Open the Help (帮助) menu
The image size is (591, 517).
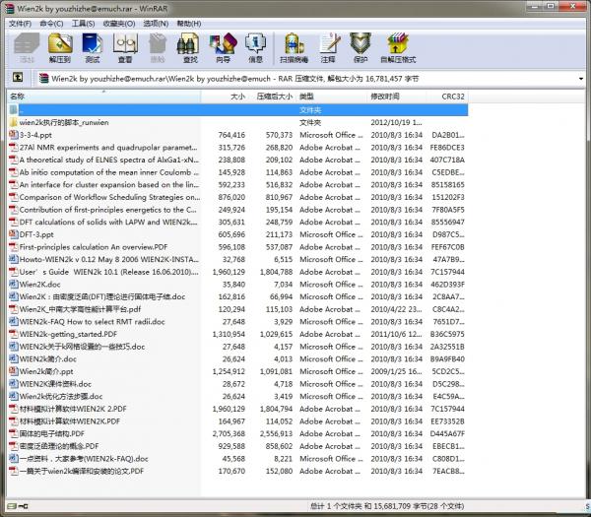[x=188, y=24]
